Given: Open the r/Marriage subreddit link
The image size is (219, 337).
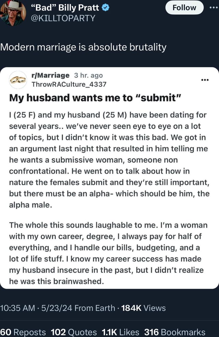Looking at the screenshot, I should point(50,76).
